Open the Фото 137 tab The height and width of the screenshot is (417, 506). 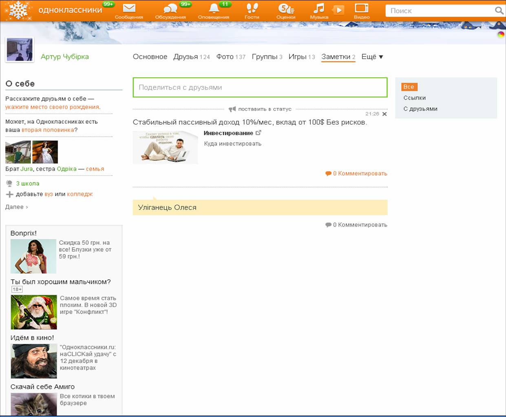tap(231, 57)
